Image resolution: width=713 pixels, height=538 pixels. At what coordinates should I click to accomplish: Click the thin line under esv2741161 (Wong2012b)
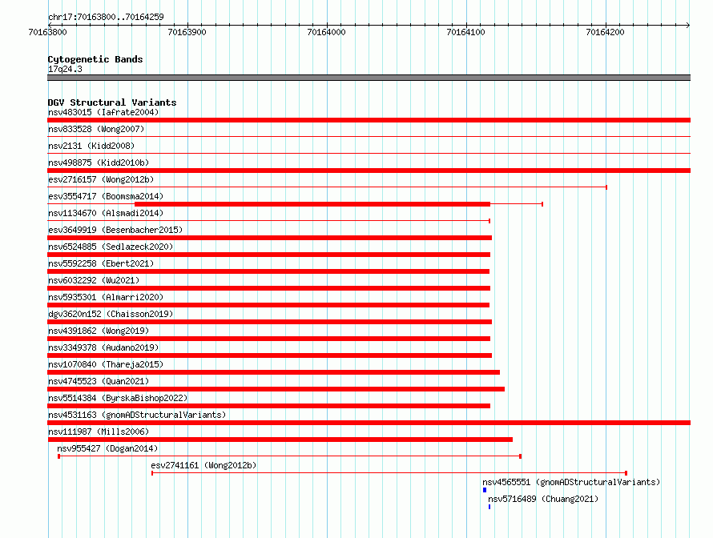(389, 473)
